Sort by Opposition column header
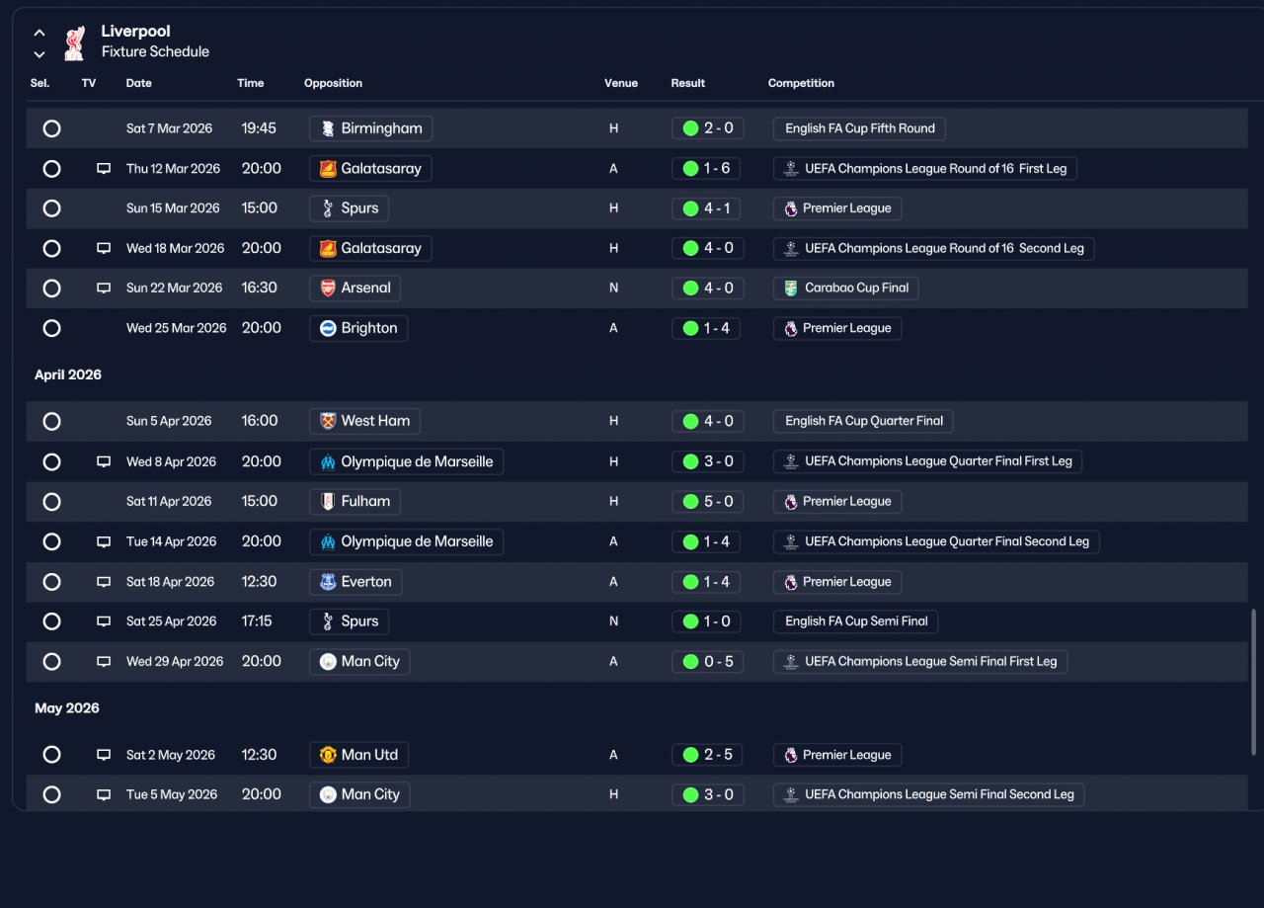 click(333, 83)
